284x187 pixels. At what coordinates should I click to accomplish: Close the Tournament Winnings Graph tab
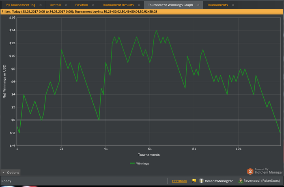coord(198,5)
